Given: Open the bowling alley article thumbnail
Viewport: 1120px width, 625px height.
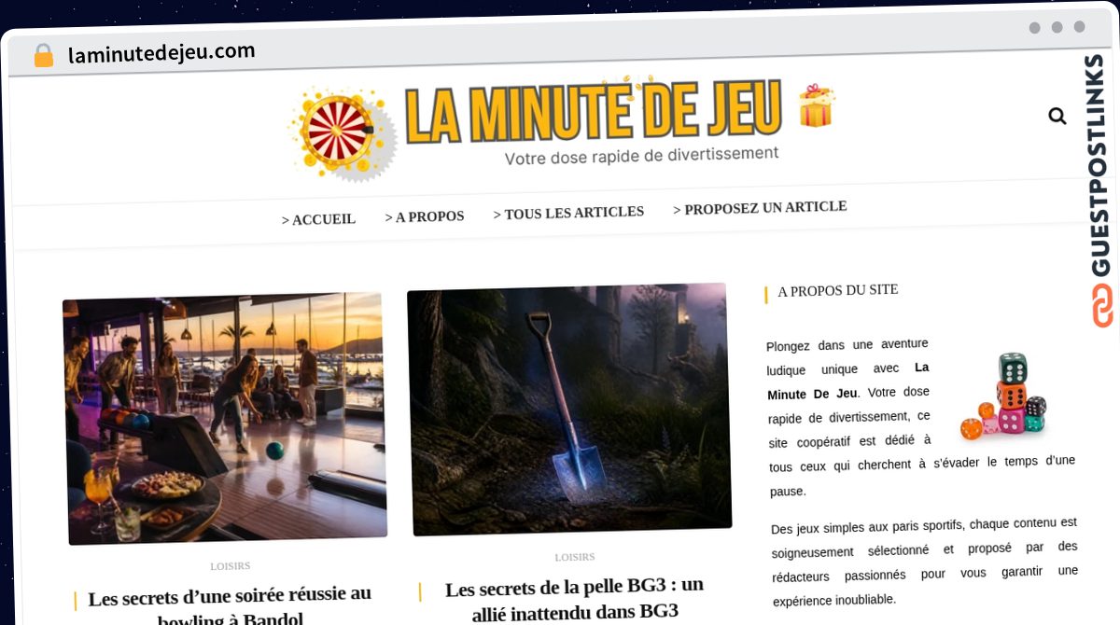Looking at the screenshot, I should point(225,419).
